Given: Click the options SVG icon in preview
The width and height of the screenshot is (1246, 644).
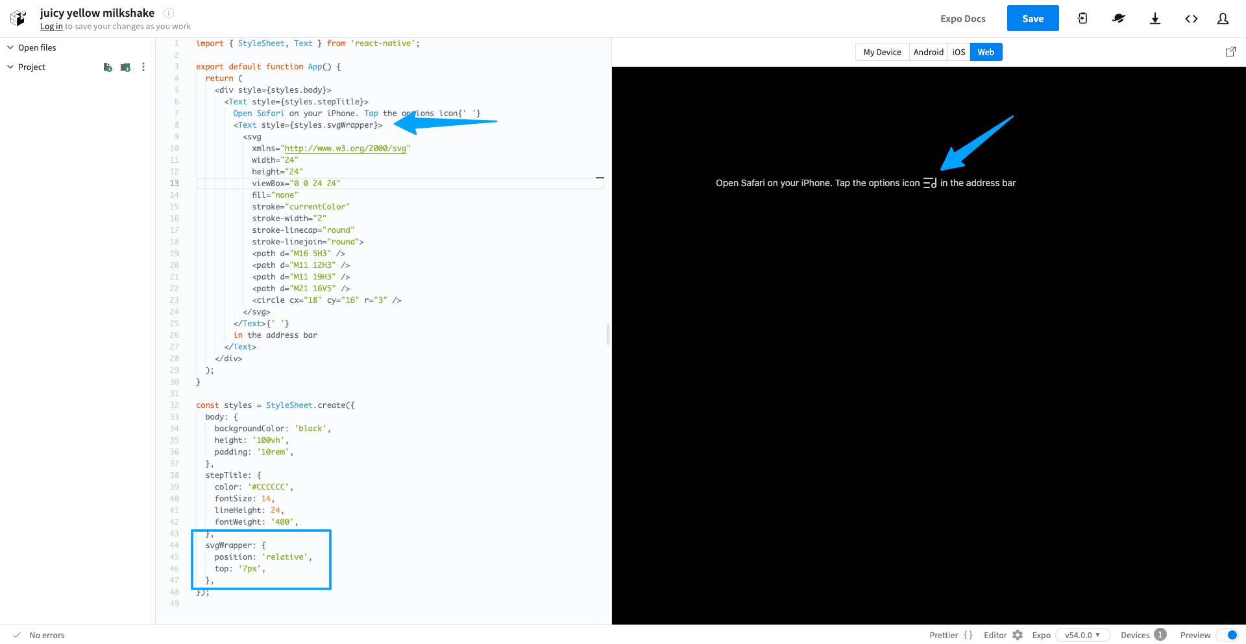Looking at the screenshot, I should point(929,183).
